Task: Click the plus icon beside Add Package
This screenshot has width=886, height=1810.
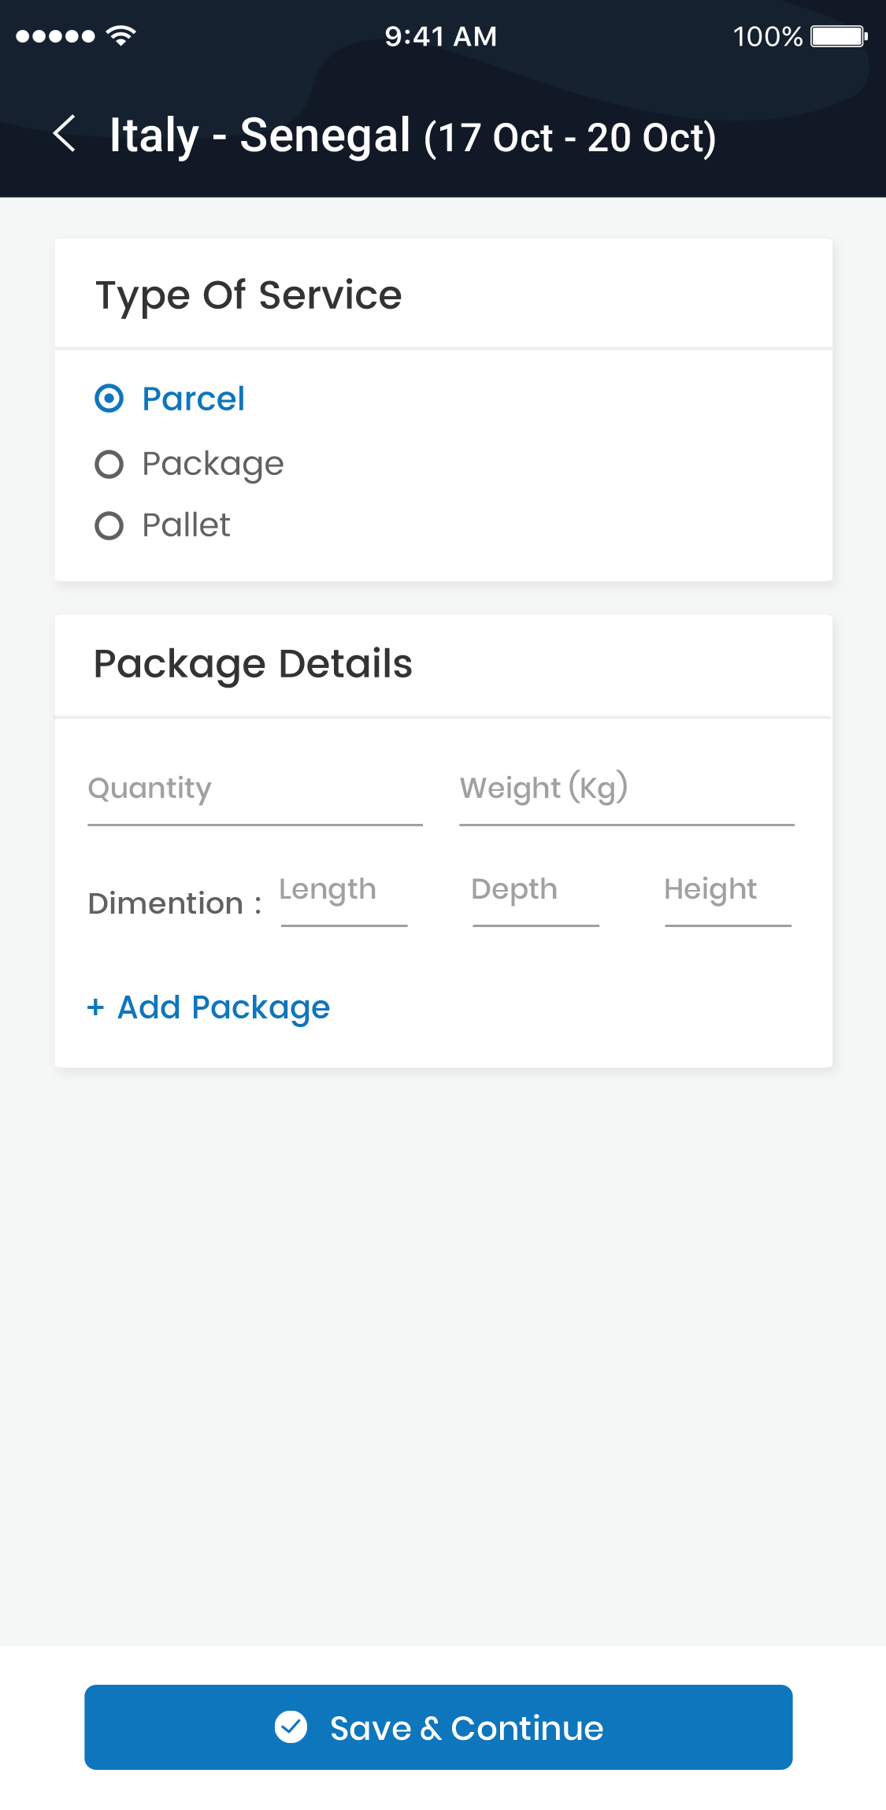Action: click(96, 1007)
